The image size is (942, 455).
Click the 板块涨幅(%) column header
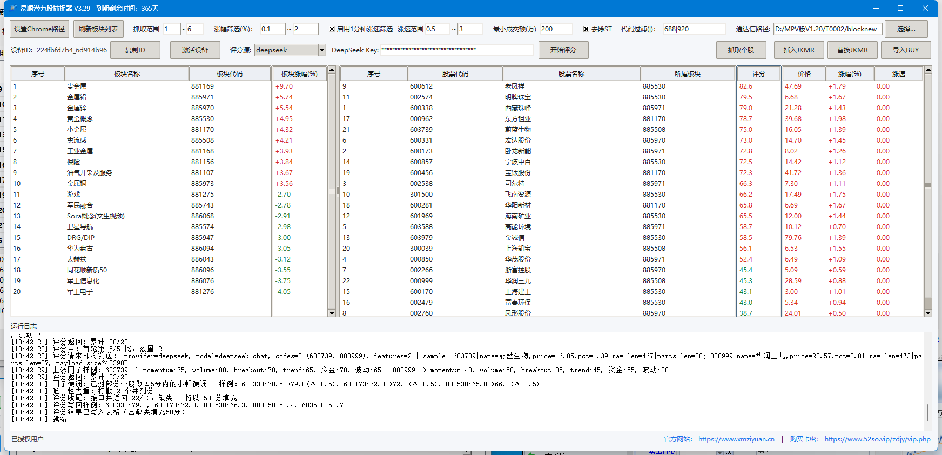click(299, 73)
